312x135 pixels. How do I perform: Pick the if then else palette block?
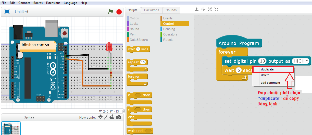139,116
